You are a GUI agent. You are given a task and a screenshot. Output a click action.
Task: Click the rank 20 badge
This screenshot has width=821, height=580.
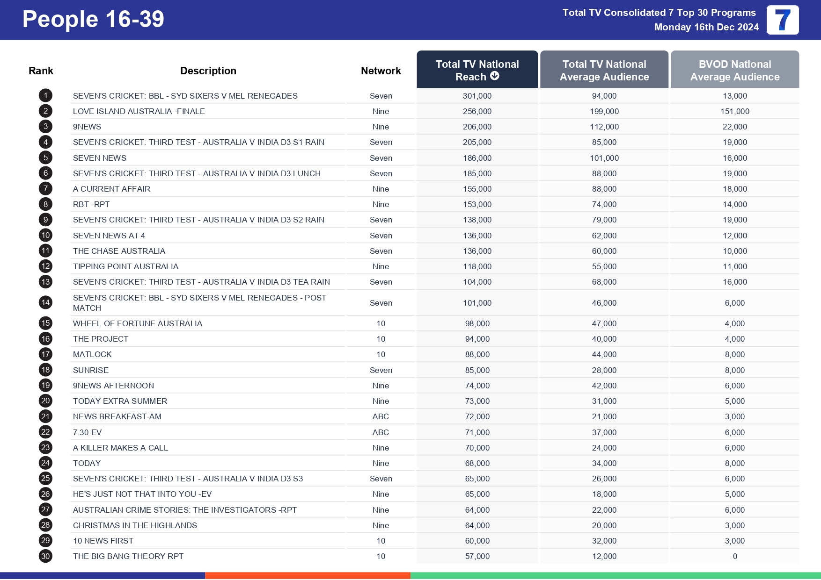[45, 401]
